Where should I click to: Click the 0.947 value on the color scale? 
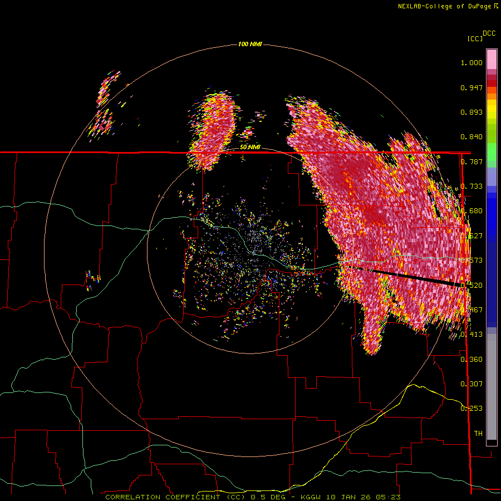(x=471, y=87)
